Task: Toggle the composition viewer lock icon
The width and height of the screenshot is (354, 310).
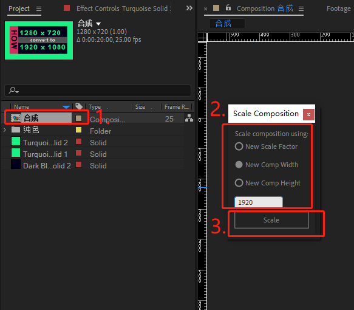Action: 228,8
